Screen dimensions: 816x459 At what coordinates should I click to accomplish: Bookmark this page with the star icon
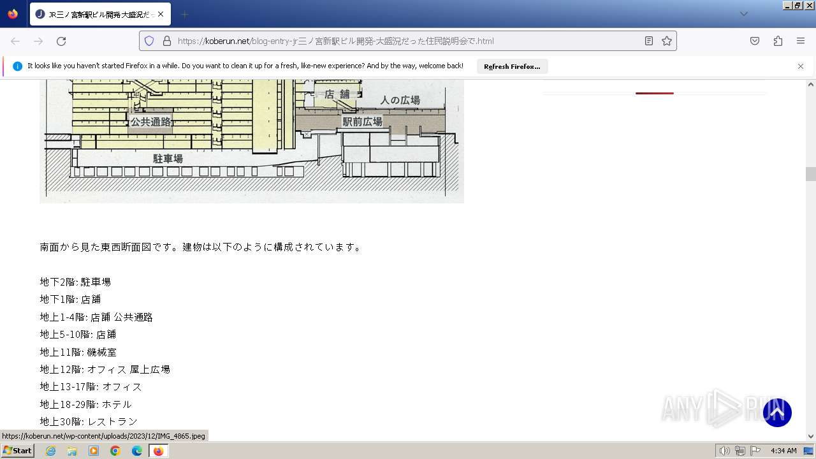click(667, 41)
